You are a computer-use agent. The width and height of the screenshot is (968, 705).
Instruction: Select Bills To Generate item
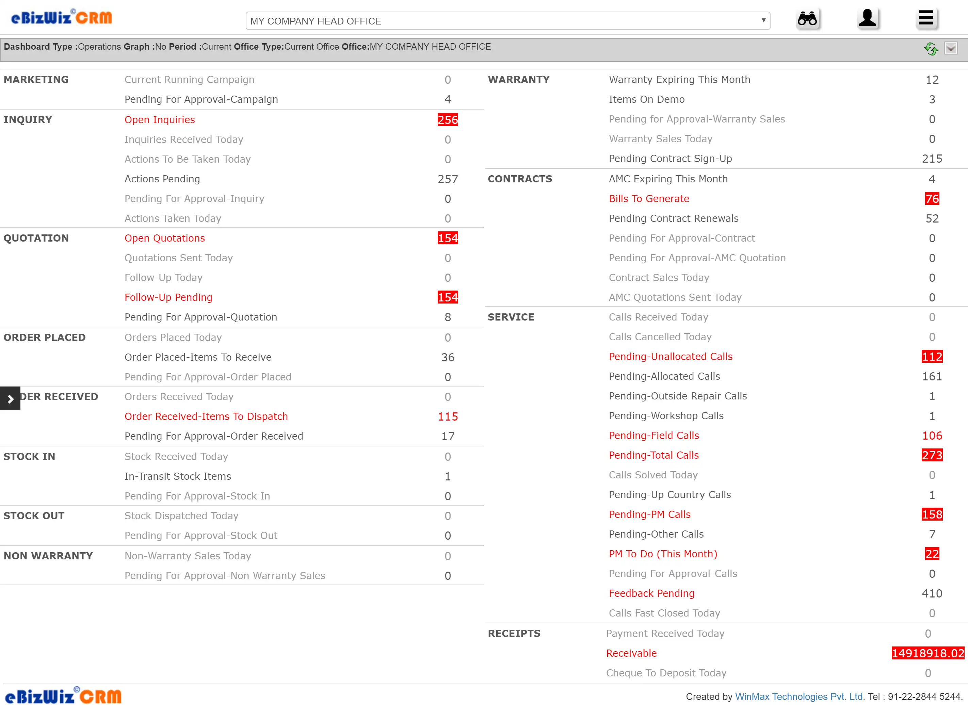[x=649, y=198]
